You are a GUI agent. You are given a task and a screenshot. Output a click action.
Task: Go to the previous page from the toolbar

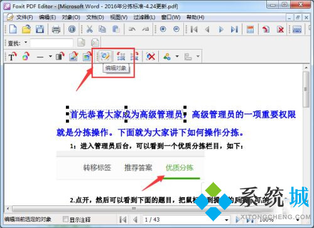207,30
